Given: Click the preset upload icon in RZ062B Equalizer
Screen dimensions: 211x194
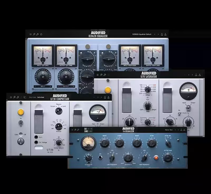Looking at the screenshot, I should 162,35.
